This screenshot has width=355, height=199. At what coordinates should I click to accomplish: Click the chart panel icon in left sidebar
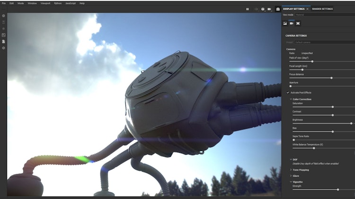pos(4,35)
